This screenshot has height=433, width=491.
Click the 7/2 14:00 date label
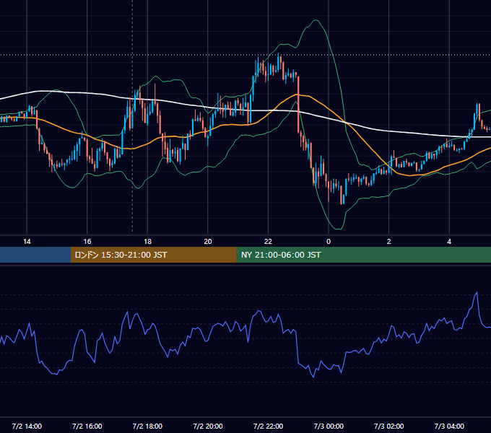pyautogui.click(x=27, y=426)
